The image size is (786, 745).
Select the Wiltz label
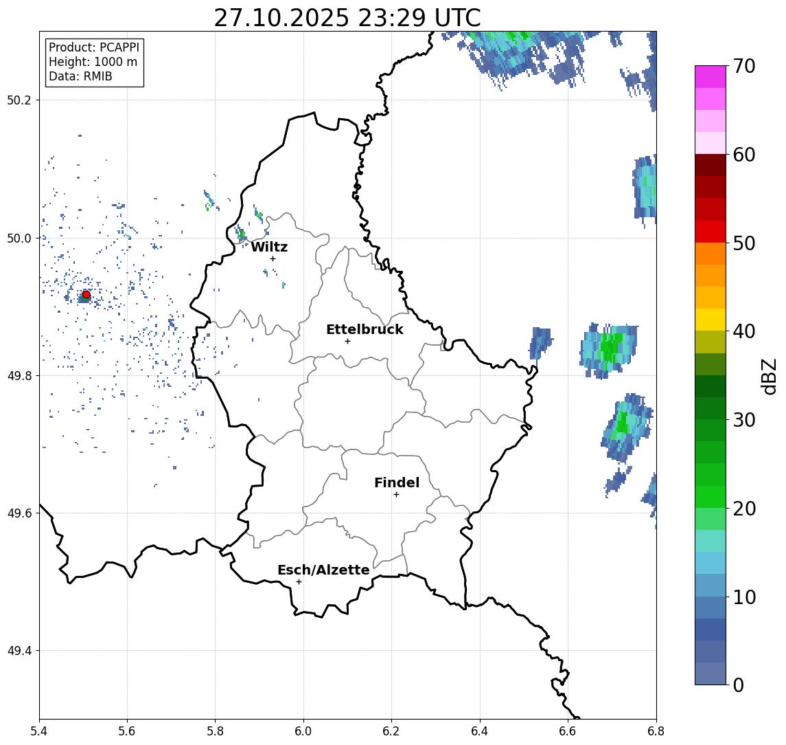[x=269, y=247]
